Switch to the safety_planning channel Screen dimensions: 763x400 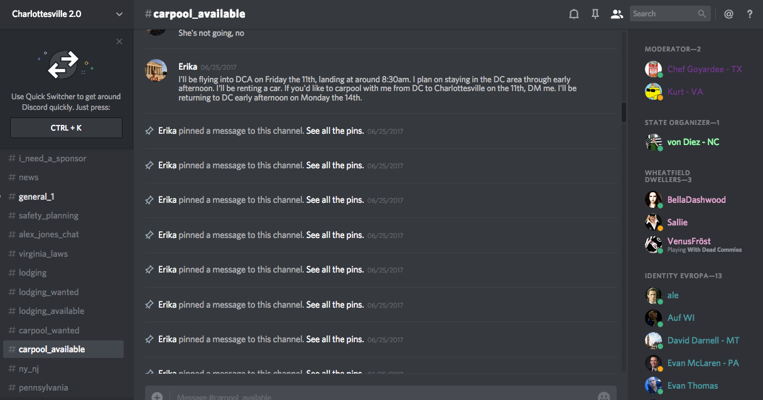coord(48,215)
